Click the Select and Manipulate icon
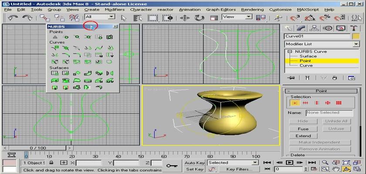Viewport: 366px width, 174px height. pyautogui.click(x=278, y=18)
